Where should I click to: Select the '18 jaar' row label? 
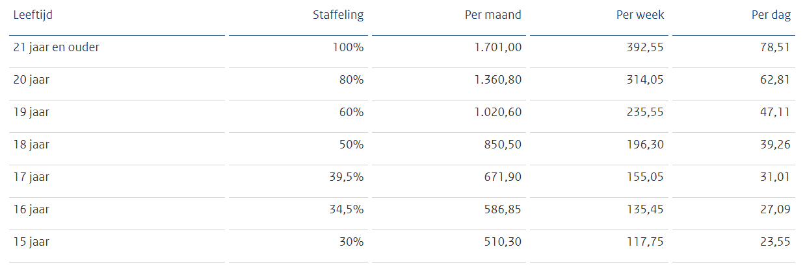coord(31,145)
